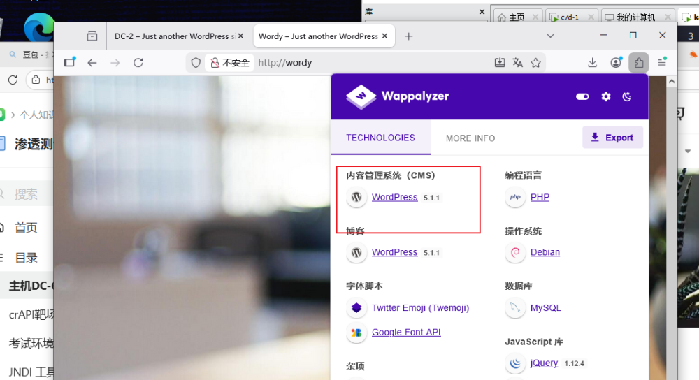Open 考试环境 item in background sidebar

[31, 344]
